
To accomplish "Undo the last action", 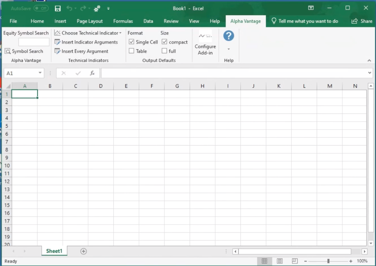I will [69, 8].
